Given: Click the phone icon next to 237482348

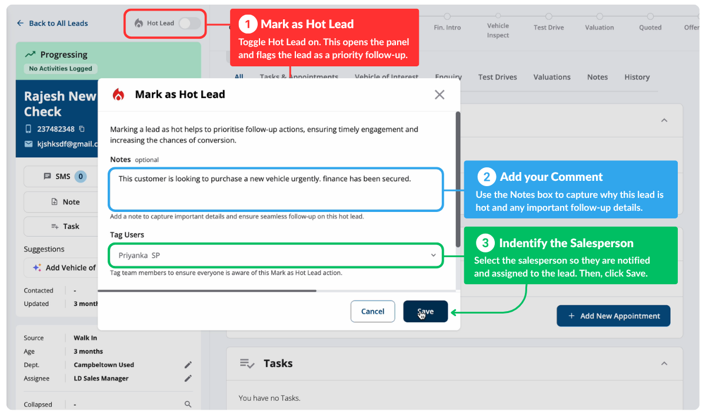Looking at the screenshot, I should (x=28, y=129).
